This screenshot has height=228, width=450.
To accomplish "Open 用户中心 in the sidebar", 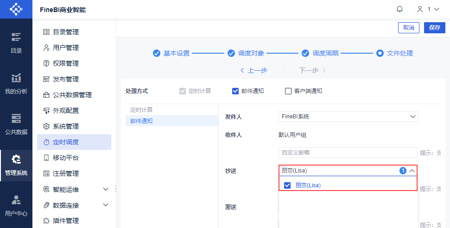I will click(x=16, y=206).
